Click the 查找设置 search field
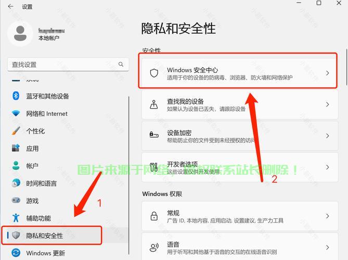Image resolution: width=348 pixels, height=260 pixels. (x=68, y=64)
